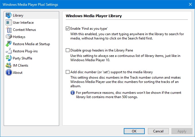
Task: Click the Restore Plug-ins connector icon
Action: 9,51
